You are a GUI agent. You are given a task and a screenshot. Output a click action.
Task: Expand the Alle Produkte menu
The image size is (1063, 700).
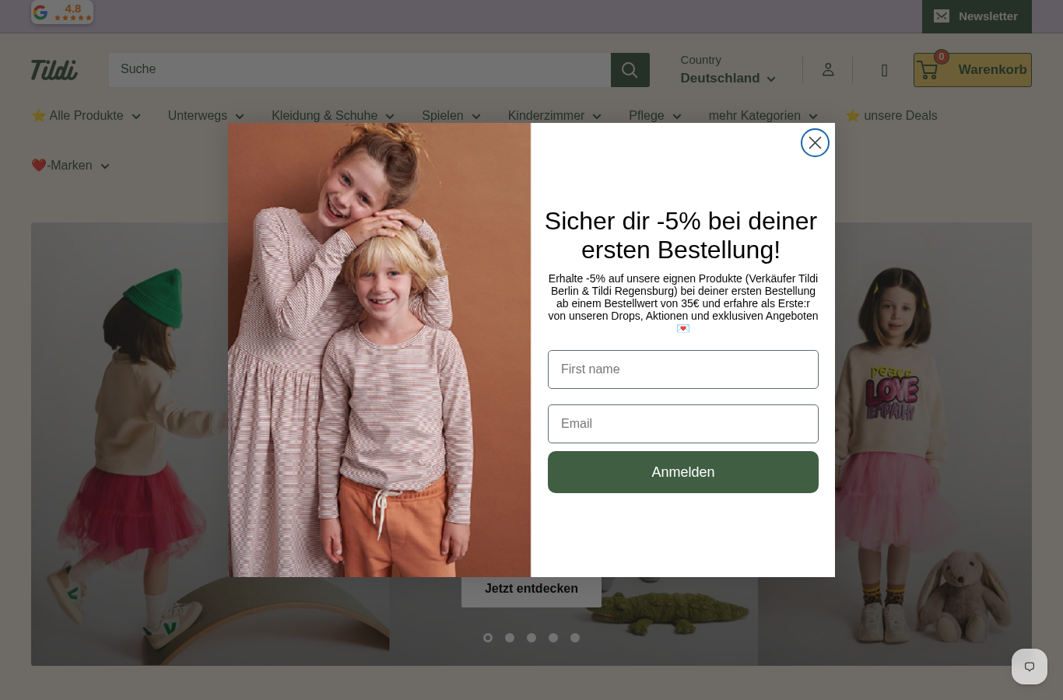point(86,116)
